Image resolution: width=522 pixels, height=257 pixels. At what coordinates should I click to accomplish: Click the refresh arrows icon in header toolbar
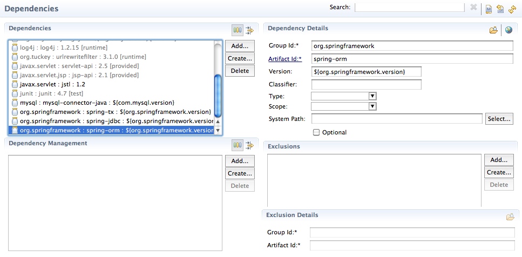tap(512, 9)
